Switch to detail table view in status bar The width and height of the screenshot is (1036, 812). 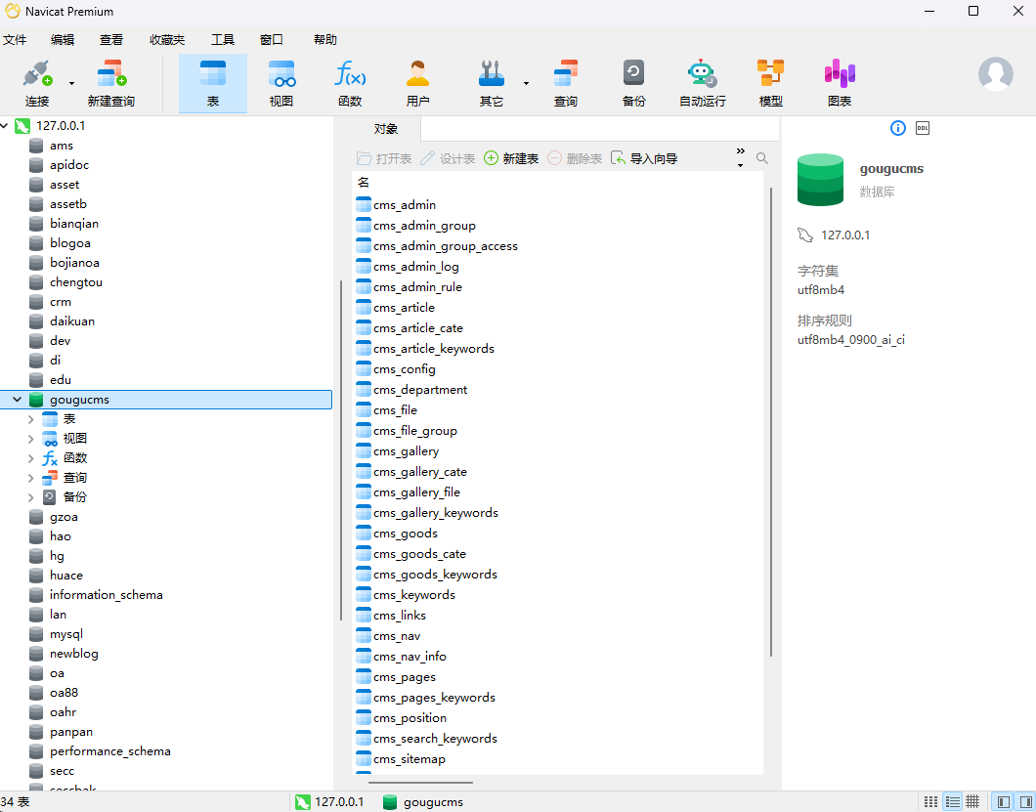(x=972, y=801)
